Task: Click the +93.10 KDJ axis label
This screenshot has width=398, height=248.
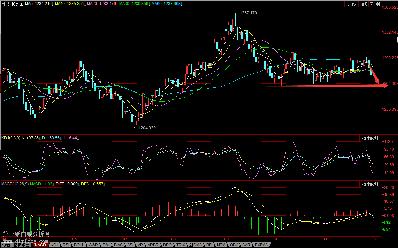Action: pyautogui.click(x=388, y=149)
